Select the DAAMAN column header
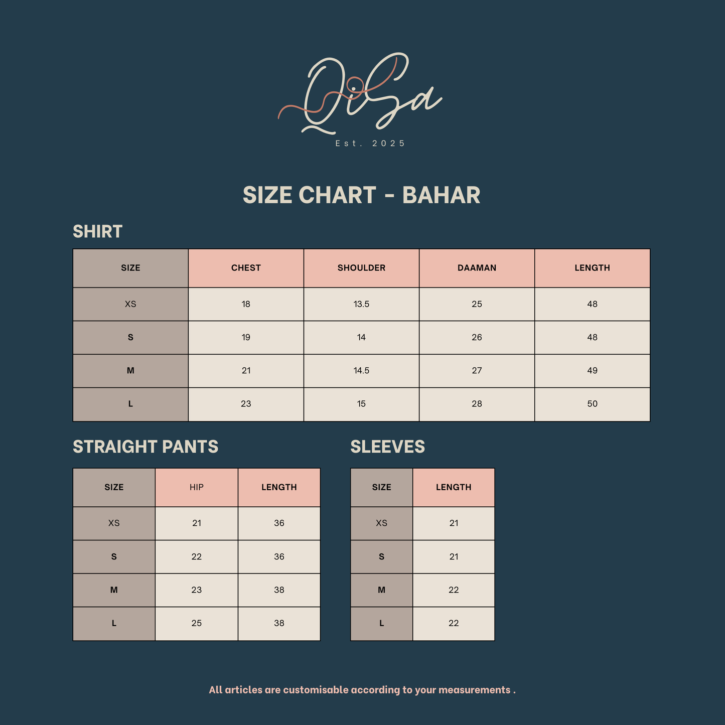 [477, 268]
